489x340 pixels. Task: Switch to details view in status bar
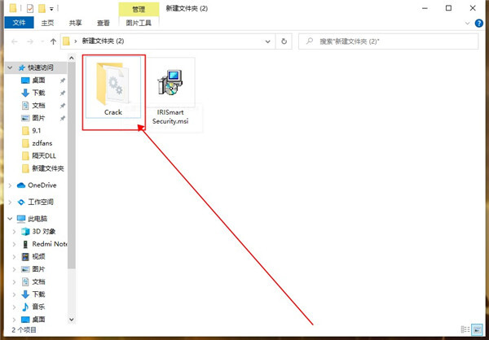[x=465, y=329]
